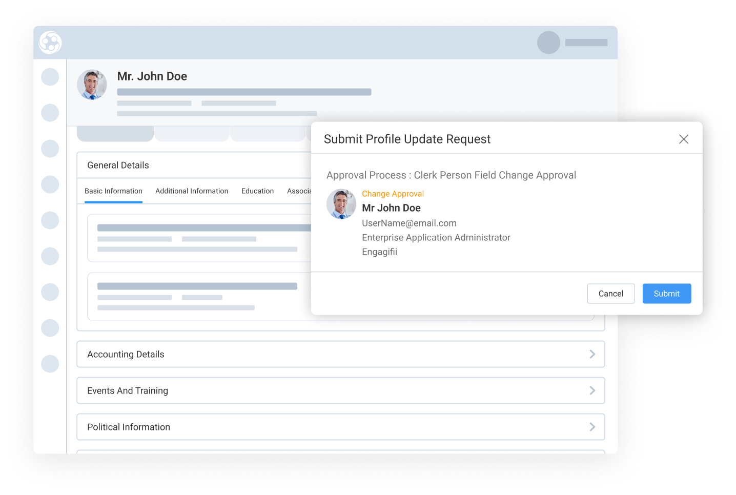736x495 pixels.
Task: Switch to Additional Information tab
Action: point(192,191)
